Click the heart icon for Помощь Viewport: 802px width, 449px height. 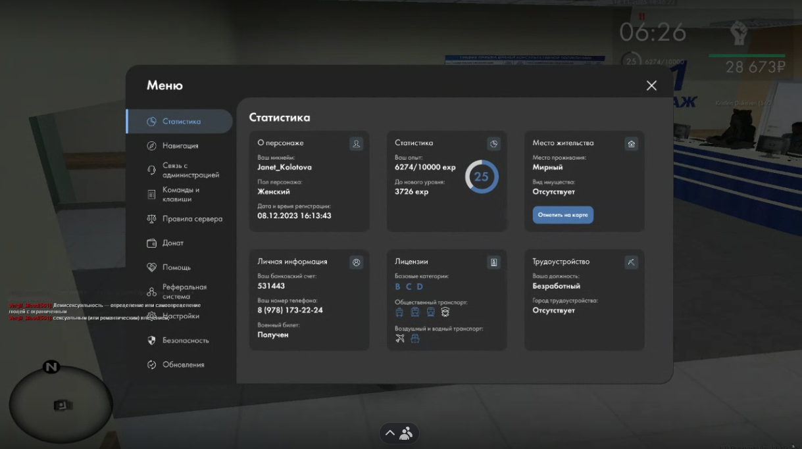pos(151,268)
